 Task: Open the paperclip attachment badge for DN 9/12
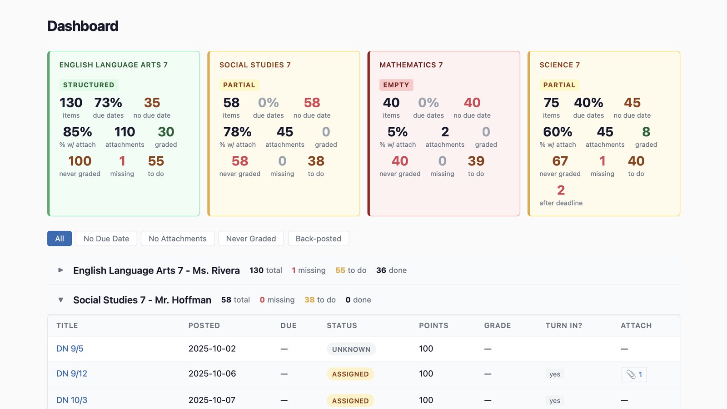point(634,374)
